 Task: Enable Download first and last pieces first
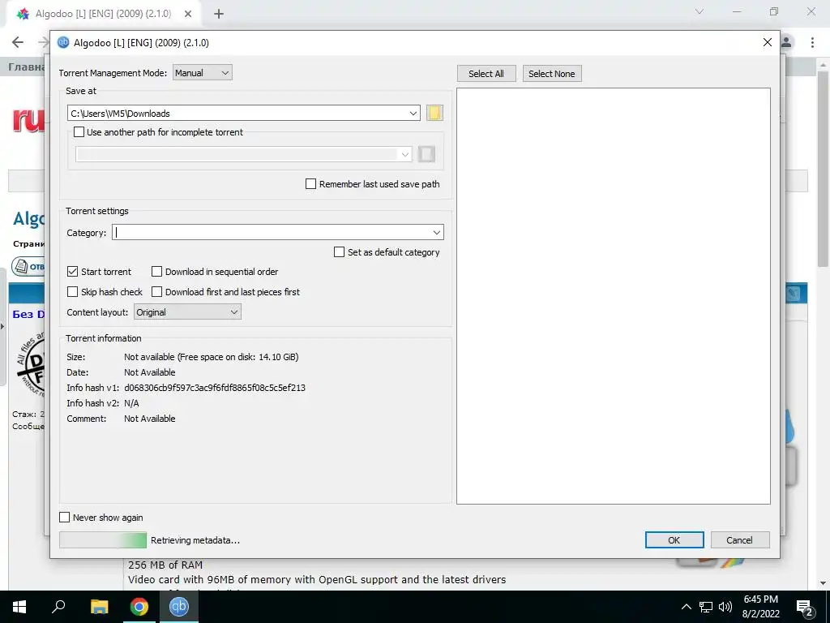coord(156,292)
